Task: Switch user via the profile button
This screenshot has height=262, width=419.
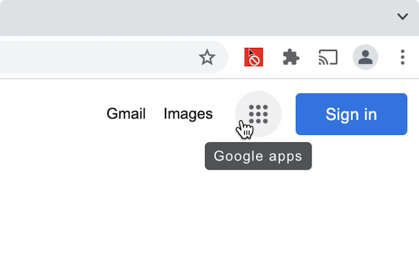Action: [x=365, y=58]
